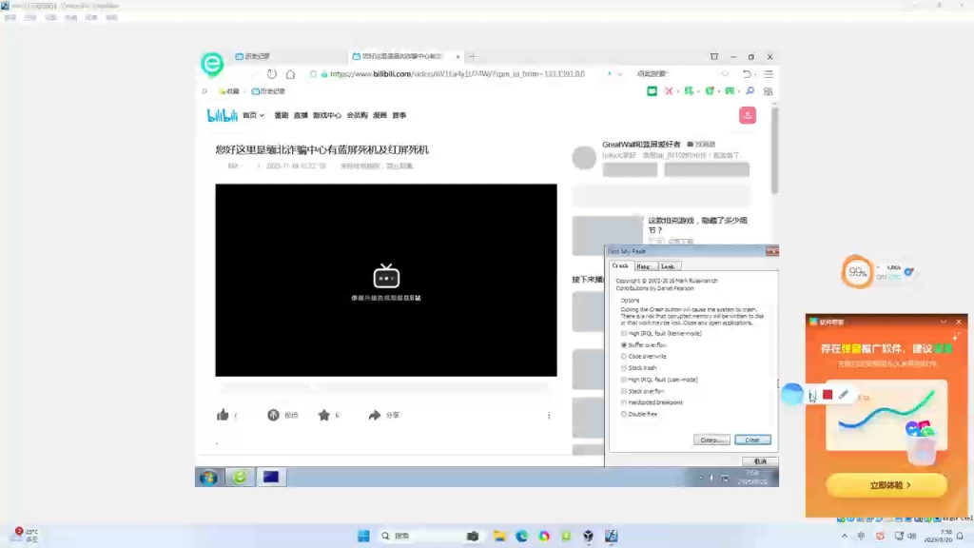Click the blue window icon in VM taskbar
Image resolution: width=974 pixels, height=548 pixels.
271,478
